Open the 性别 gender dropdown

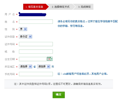[x=23, y=29]
